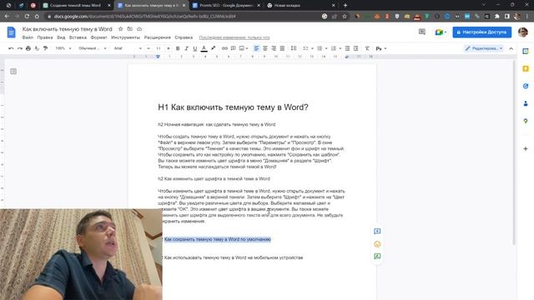This screenshot has width=534, height=300.
Task: Open the highlight color marker
Action: click(214, 48)
